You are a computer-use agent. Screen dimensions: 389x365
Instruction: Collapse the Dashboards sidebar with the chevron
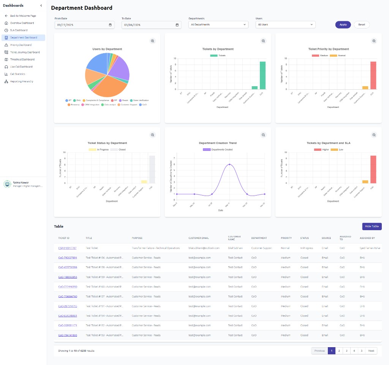(41, 5)
